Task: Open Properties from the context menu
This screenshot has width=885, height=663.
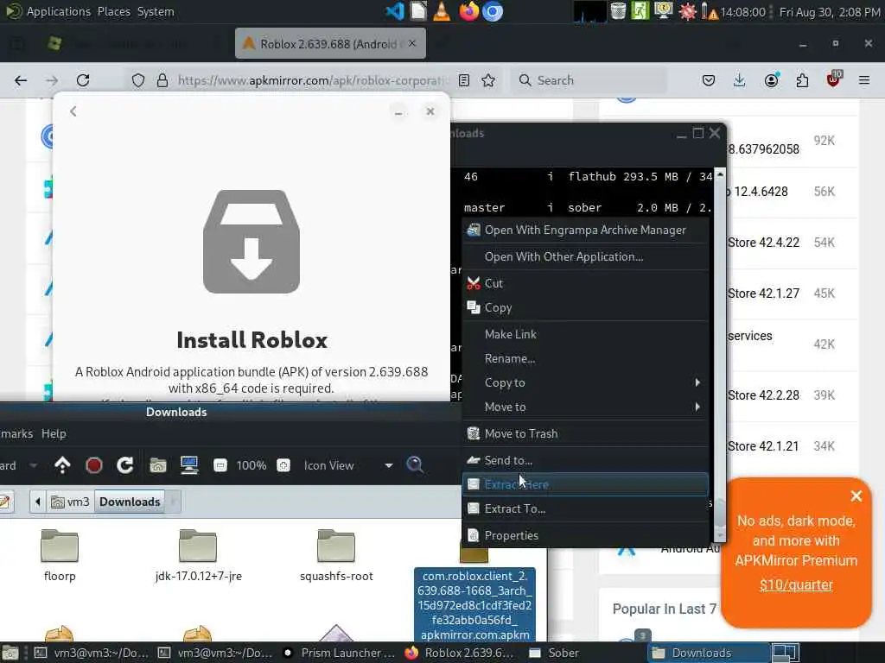Action: point(585,535)
